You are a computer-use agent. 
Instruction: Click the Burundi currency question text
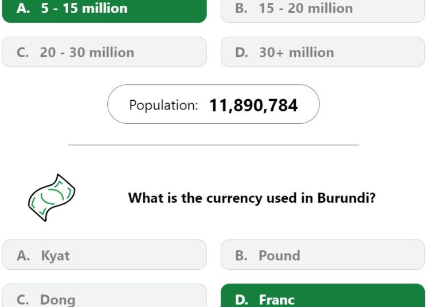252,198
